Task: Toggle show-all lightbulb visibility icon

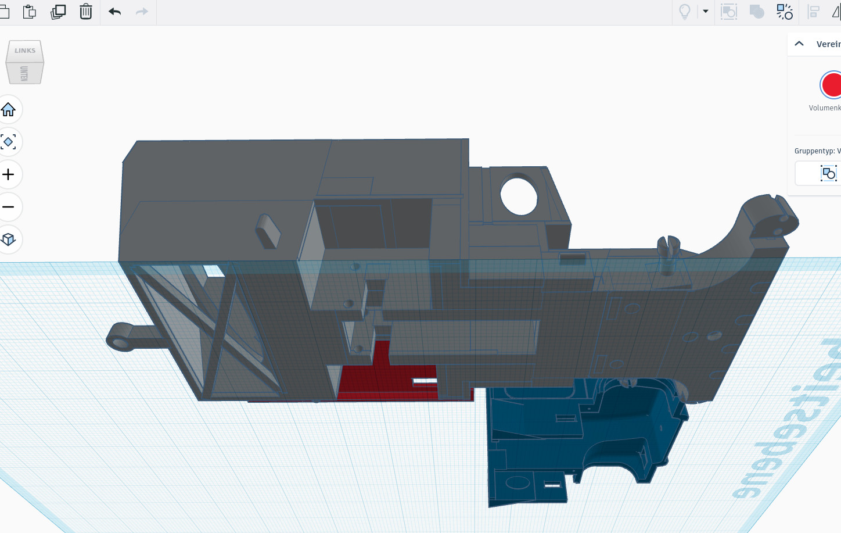Action: click(685, 12)
